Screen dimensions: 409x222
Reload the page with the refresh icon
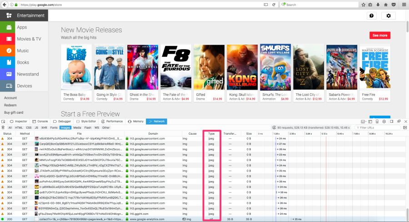274,5
